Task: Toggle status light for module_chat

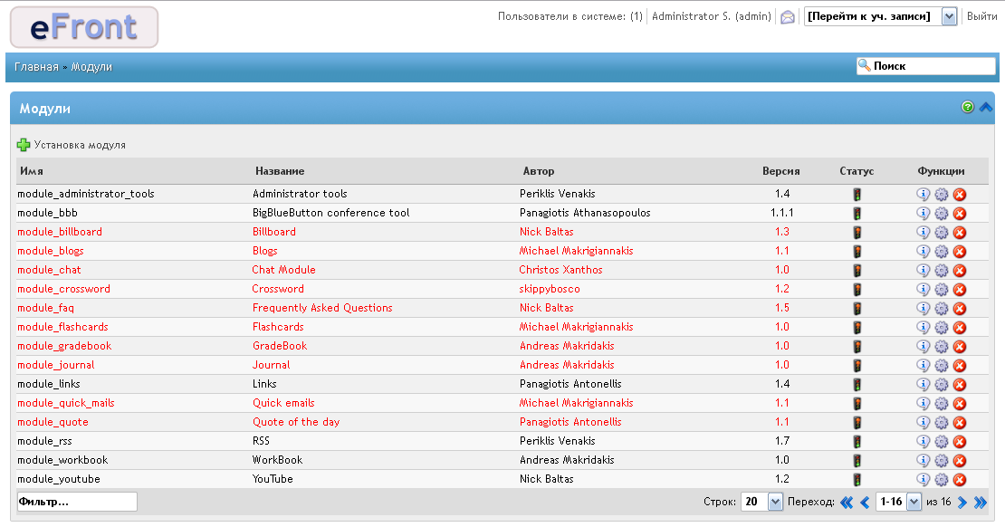Action: click(x=857, y=271)
